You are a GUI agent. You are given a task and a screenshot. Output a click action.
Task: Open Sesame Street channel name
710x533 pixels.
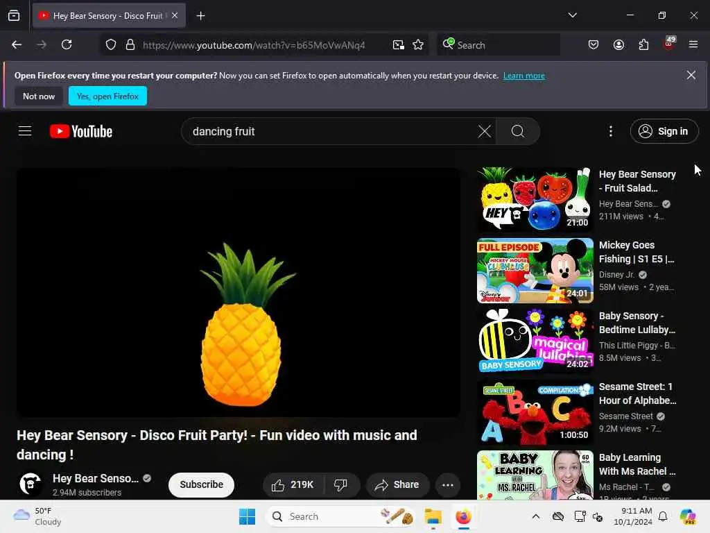[626, 416]
